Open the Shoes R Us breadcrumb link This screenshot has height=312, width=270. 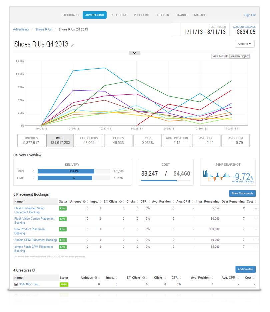pos(43,29)
